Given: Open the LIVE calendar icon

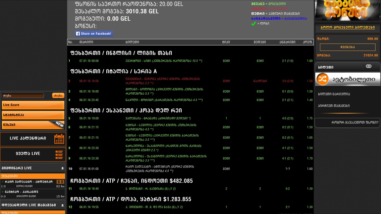Looking at the screenshot, I should (59, 139).
